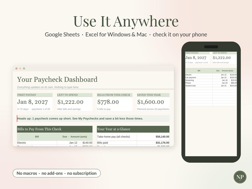Select the 'Phone' bill row on the phone

pos(211,83)
